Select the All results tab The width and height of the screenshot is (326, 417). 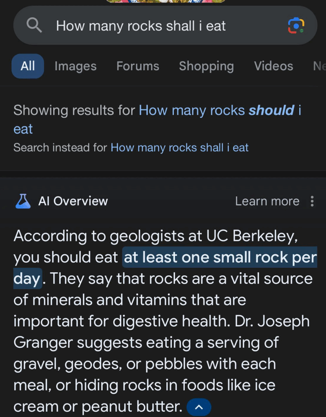(28, 66)
